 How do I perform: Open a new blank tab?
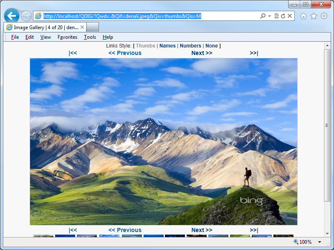pyautogui.click(x=93, y=27)
